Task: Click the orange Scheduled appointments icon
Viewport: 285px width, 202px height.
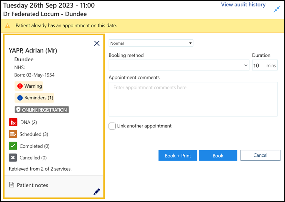Action: point(13,134)
